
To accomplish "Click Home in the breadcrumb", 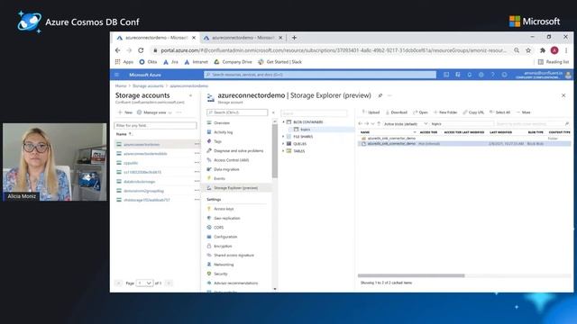I will pyautogui.click(x=121, y=86).
